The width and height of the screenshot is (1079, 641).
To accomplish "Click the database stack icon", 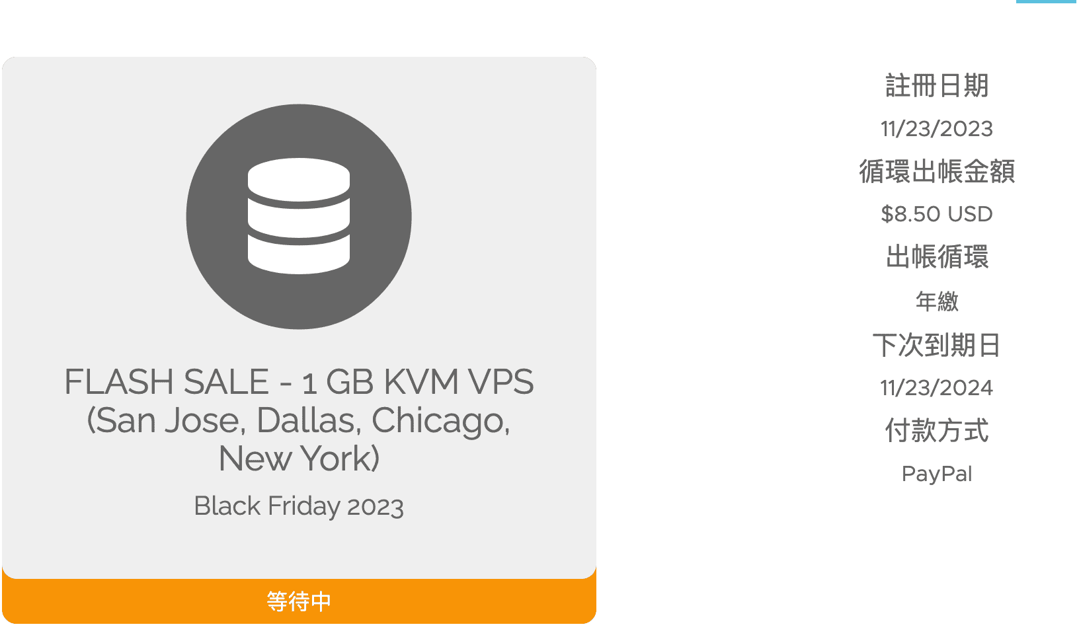I will (x=299, y=216).
